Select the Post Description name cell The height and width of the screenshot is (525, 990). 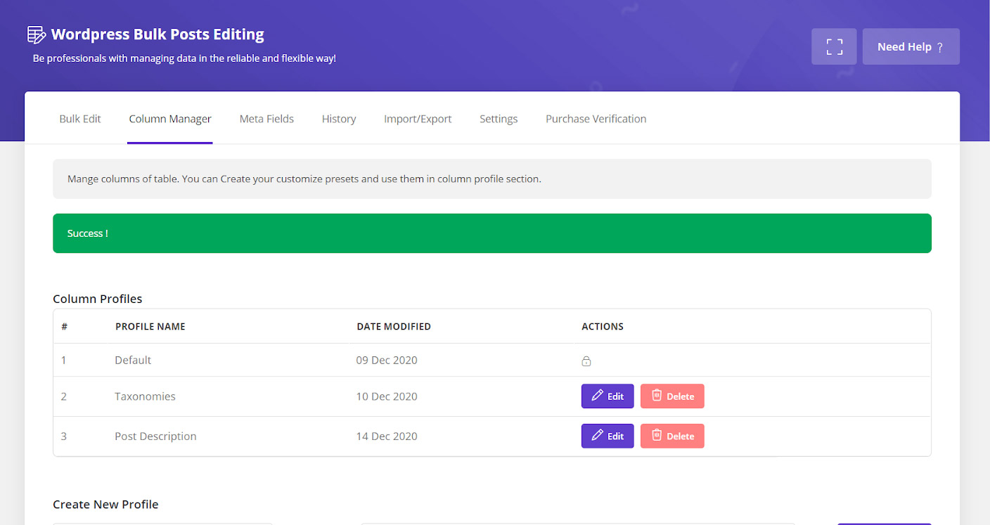[x=155, y=436]
